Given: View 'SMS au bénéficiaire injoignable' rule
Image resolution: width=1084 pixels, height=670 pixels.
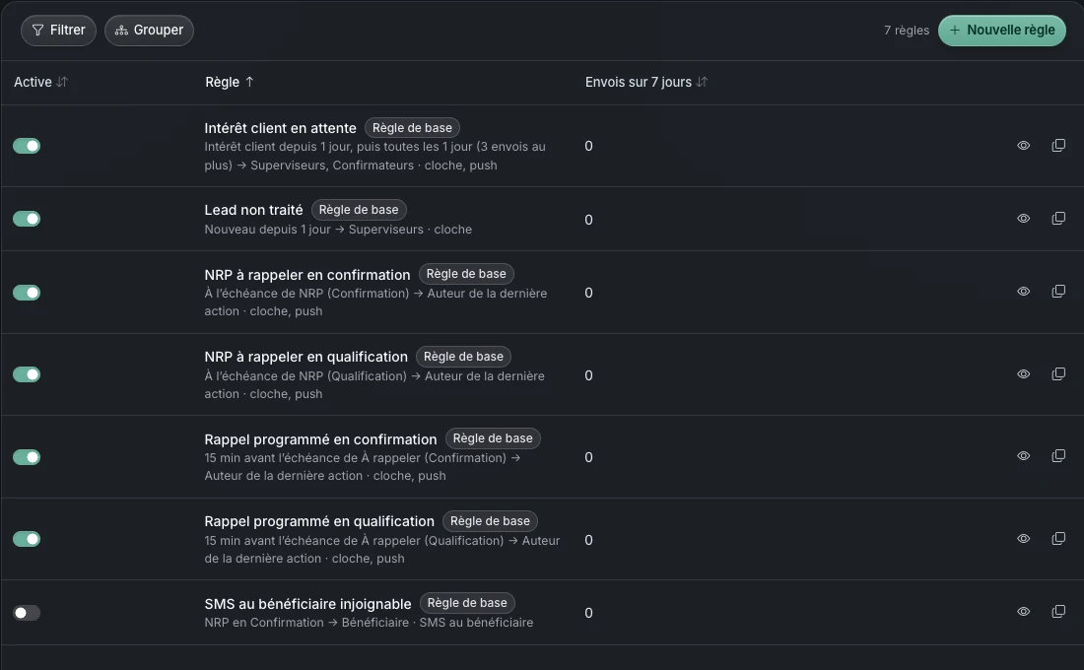Looking at the screenshot, I should (1023, 611).
